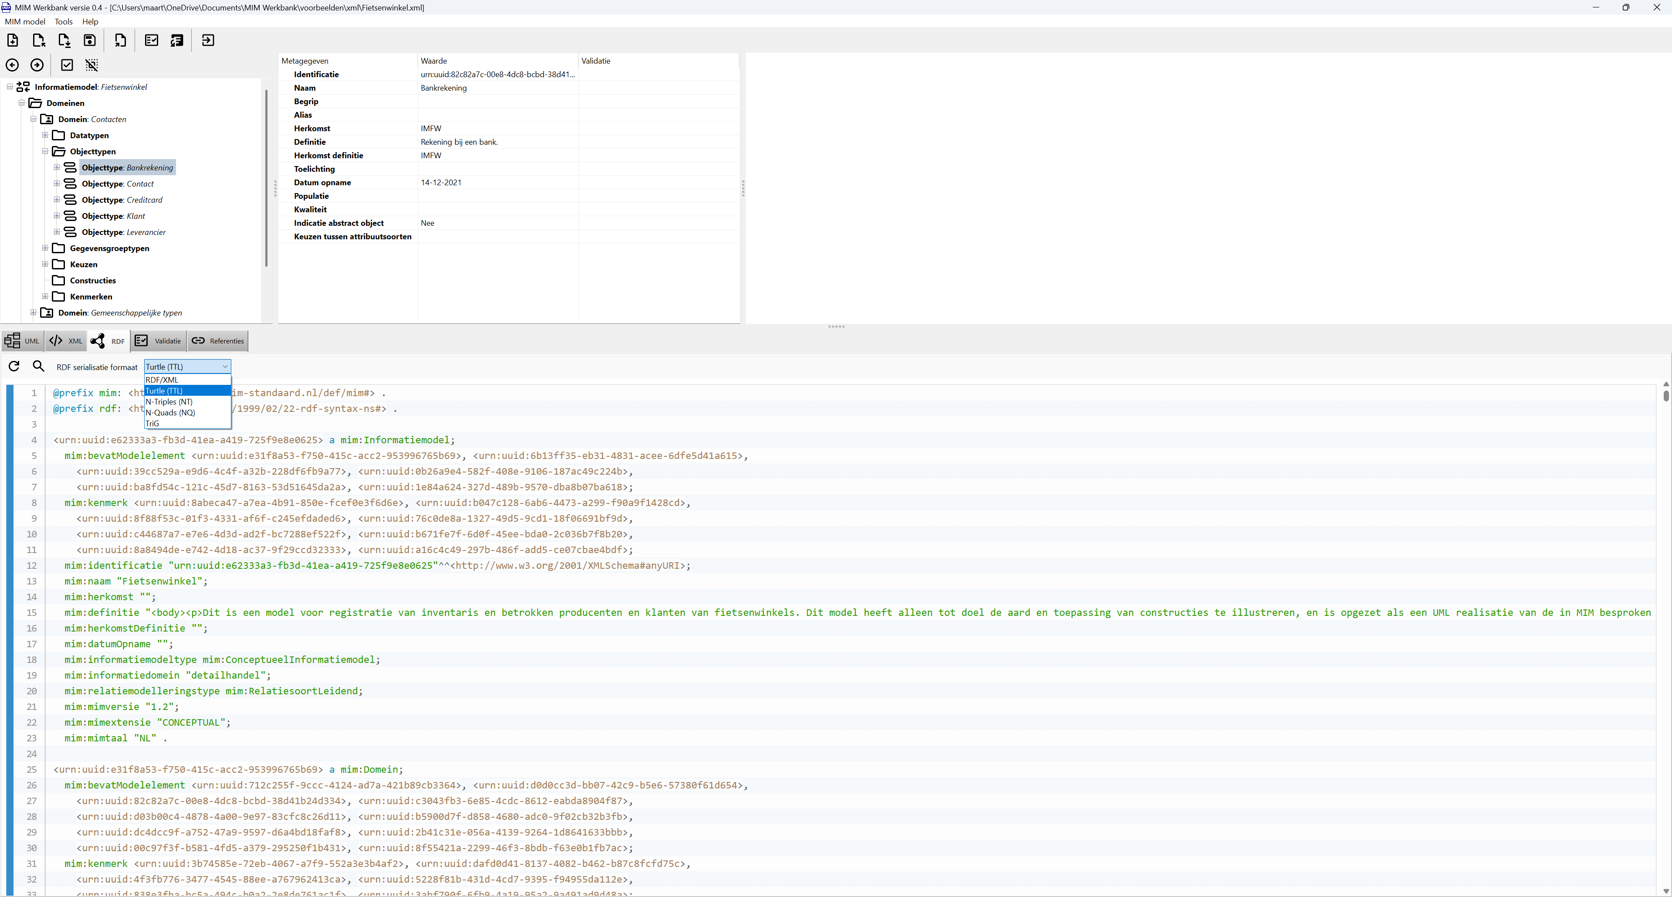Select Objecttype Leverancier in tree

tap(123, 232)
